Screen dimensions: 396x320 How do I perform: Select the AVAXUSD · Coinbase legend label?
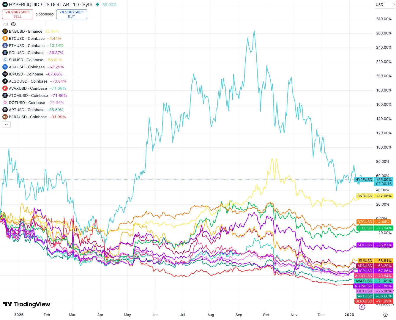coord(28,88)
